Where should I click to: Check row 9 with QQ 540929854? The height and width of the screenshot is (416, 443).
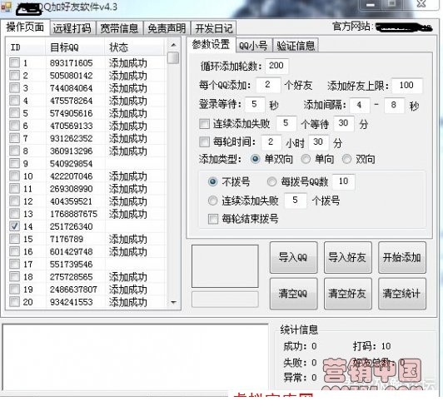click(x=14, y=163)
